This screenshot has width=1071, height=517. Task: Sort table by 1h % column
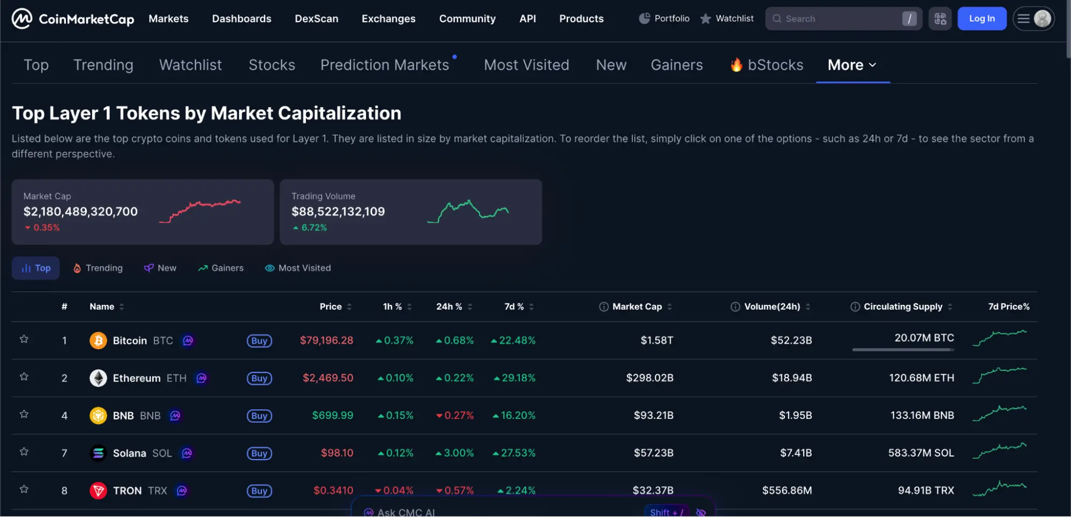click(x=398, y=306)
